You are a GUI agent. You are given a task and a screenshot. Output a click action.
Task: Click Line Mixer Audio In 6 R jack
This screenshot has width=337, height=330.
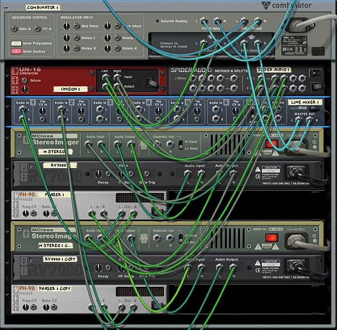tap(216, 119)
